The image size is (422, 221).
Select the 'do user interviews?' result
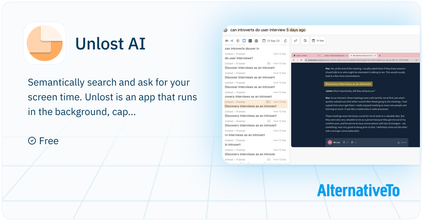256,56
